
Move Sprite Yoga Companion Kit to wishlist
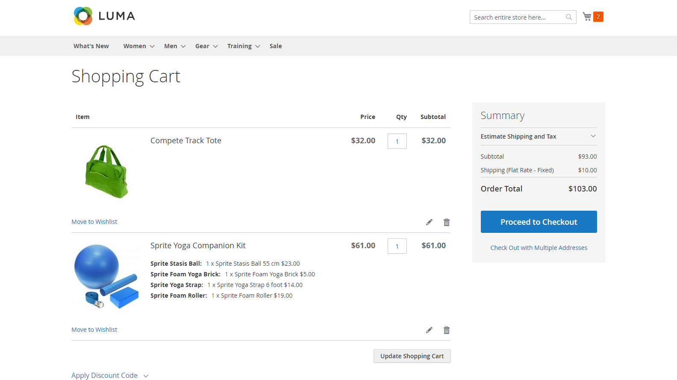[x=94, y=330]
